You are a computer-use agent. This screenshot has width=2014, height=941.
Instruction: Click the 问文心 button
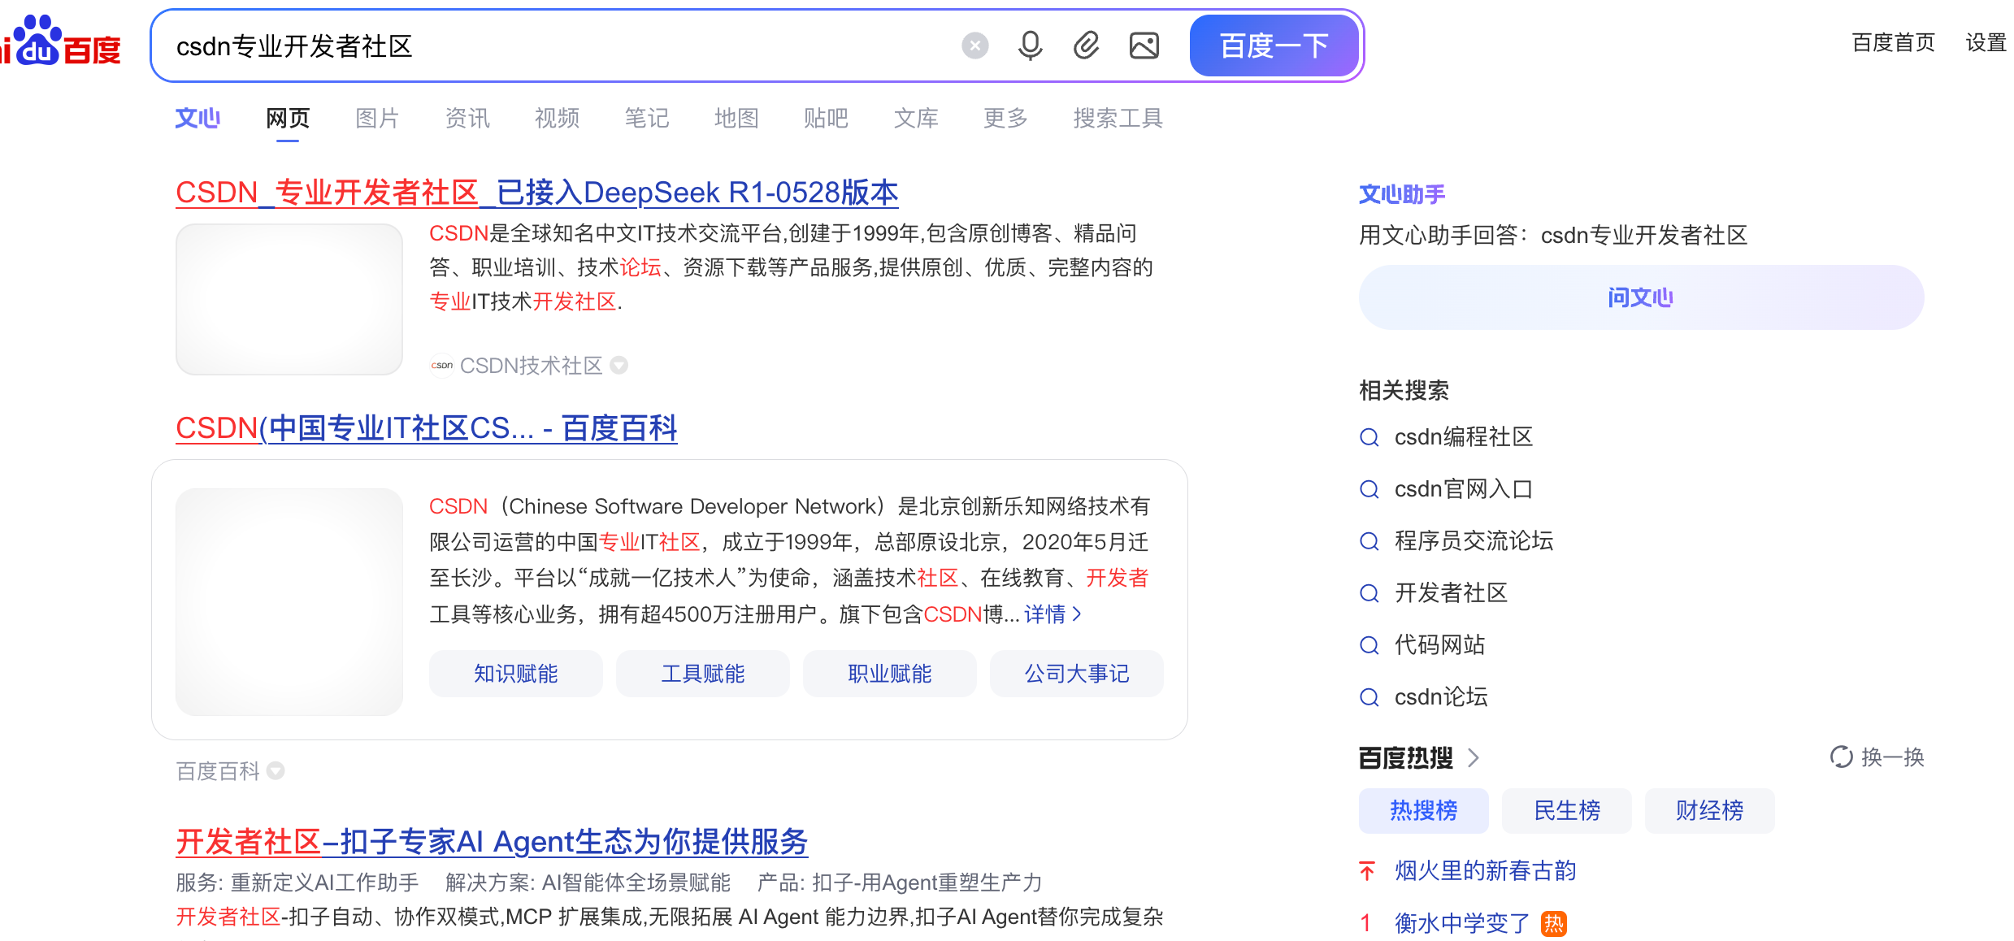(1640, 297)
